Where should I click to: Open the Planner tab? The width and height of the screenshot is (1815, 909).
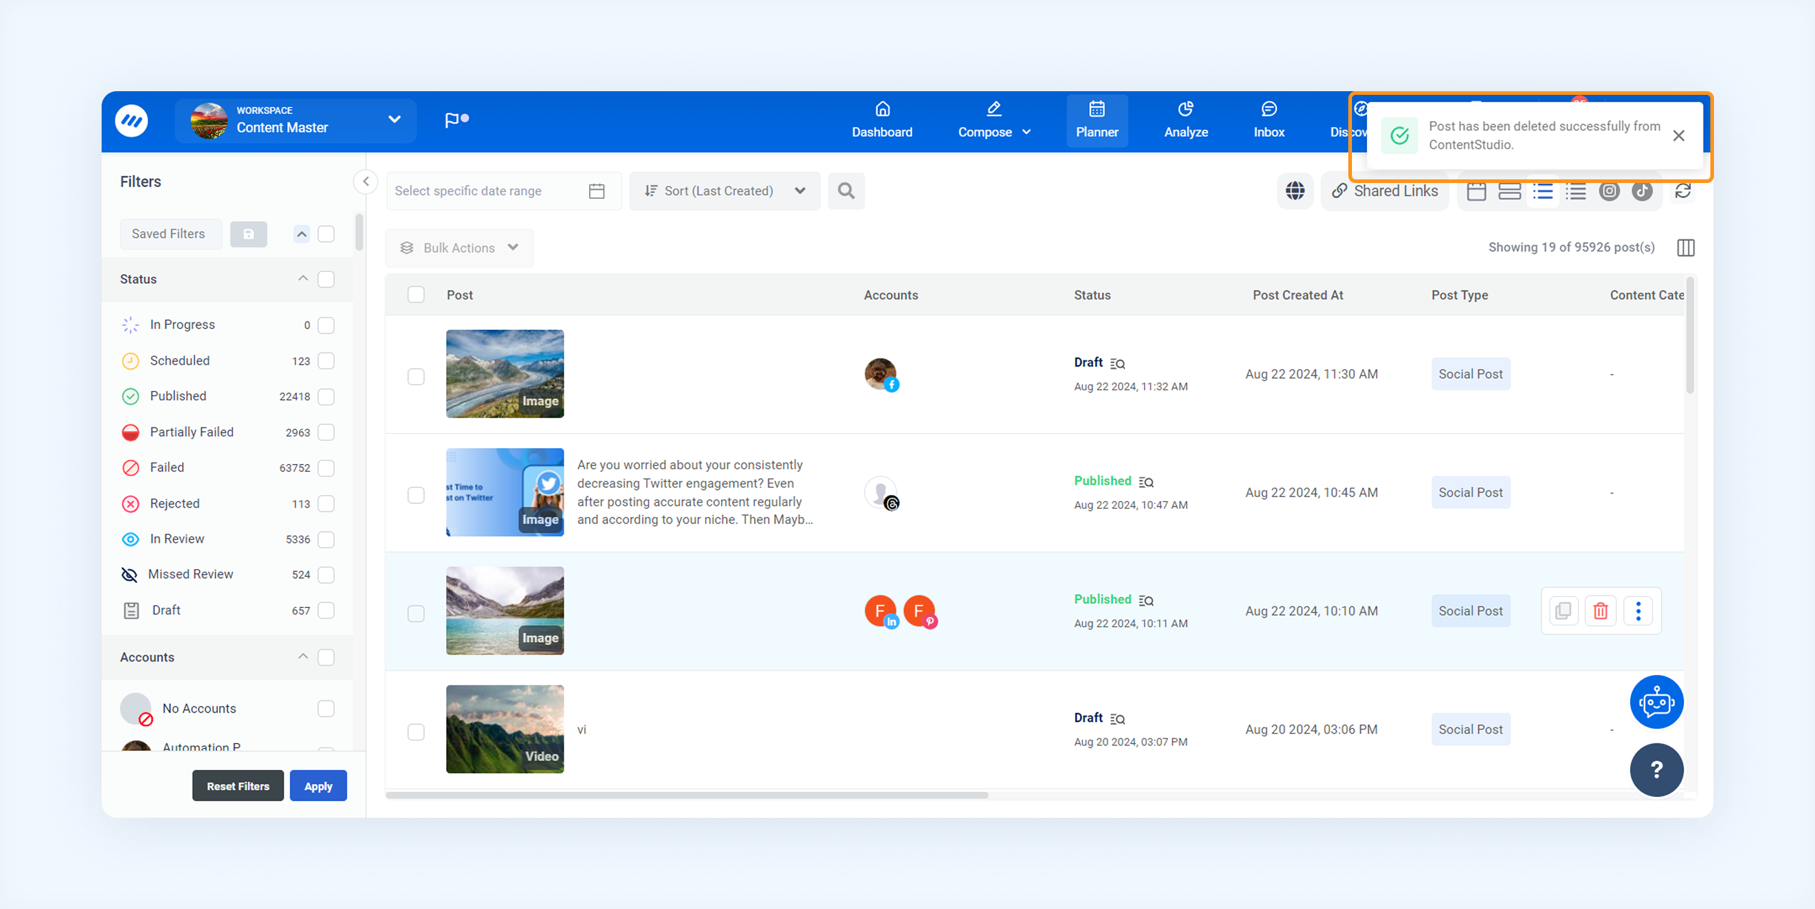pyautogui.click(x=1096, y=120)
